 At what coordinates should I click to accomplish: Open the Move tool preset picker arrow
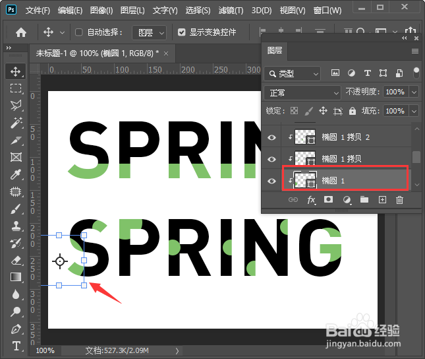pos(62,32)
